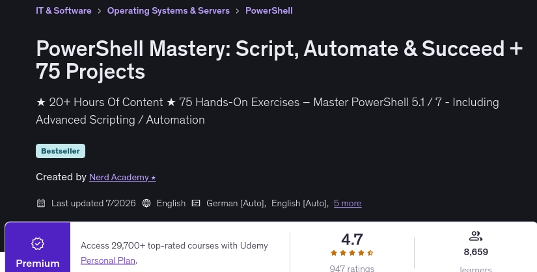Click 'English [Auto],' subtitle label

pos(300,203)
